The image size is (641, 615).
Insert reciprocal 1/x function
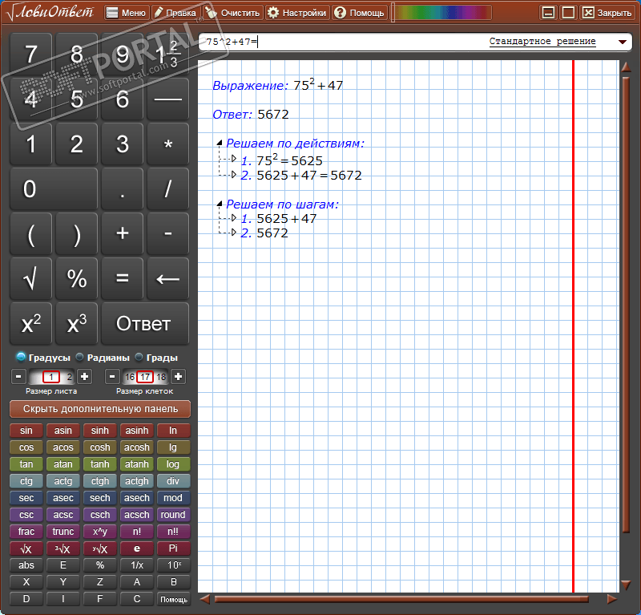(136, 565)
